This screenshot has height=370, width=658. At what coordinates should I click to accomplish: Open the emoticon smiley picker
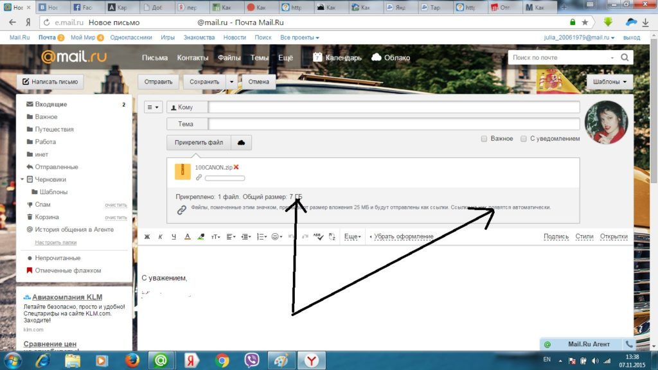coord(276,236)
